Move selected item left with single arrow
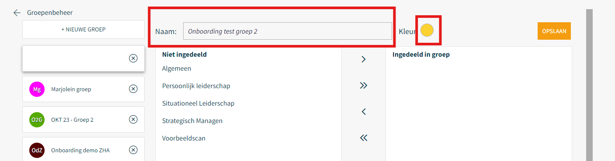 363,112
